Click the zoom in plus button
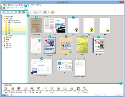The width and height of the screenshot is (125, 97). pos(117,95)
